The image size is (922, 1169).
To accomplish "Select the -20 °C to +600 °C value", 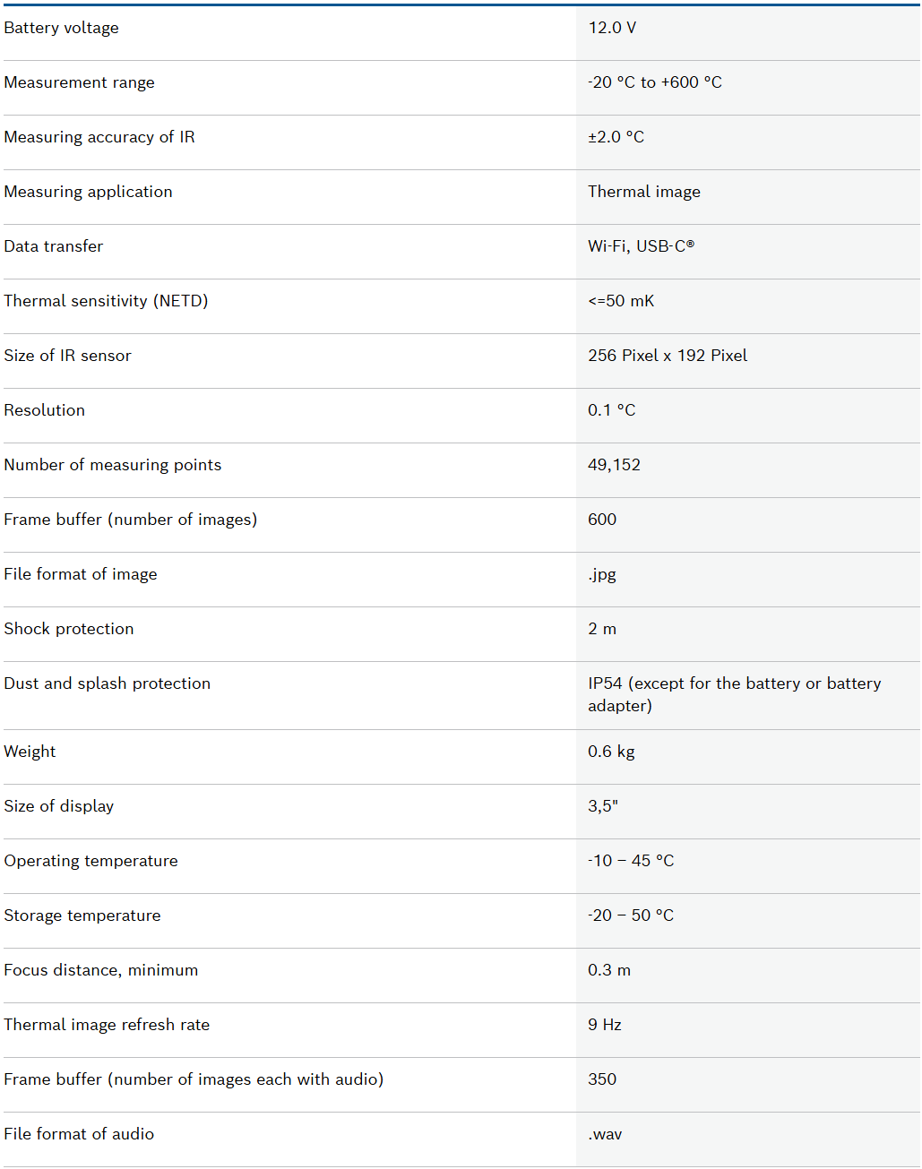I will tap(655, 82).
